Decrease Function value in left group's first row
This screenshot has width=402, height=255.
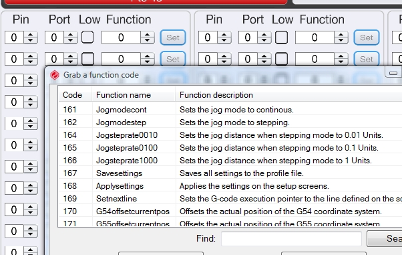147,41
